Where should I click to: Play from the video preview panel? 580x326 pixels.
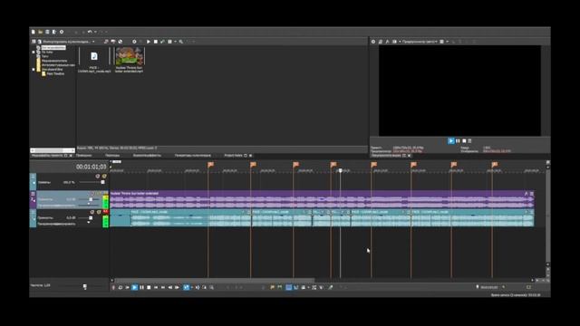451,141
